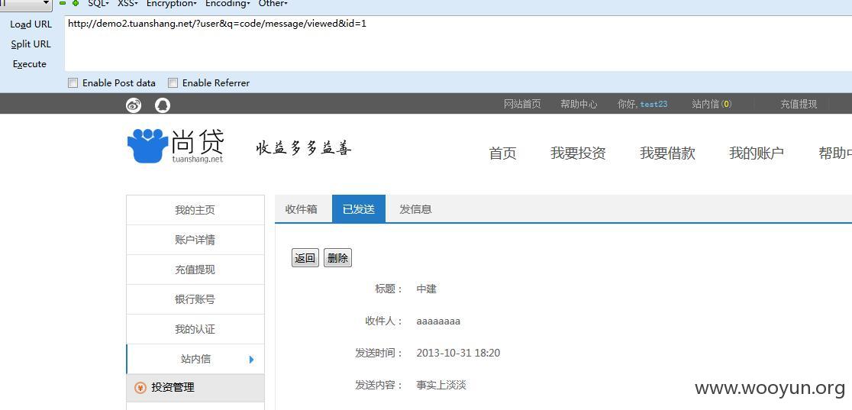Image resolution: width=852 pixels, height=410 pixels.
Task: Open 我的账户 in main navigation
Action: click(757, 153)
